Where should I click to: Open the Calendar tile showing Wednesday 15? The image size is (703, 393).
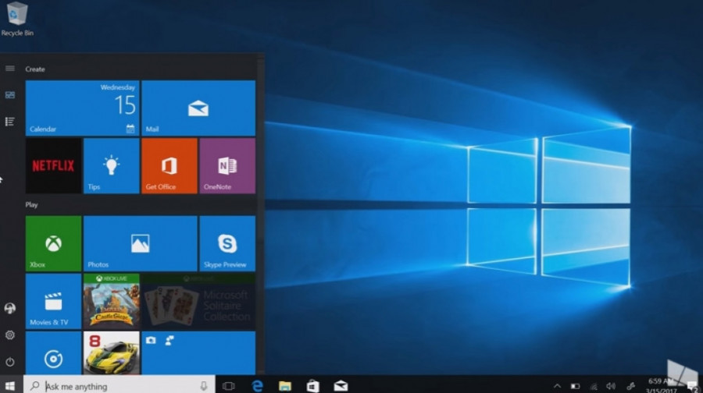click(x=82, y=108)
